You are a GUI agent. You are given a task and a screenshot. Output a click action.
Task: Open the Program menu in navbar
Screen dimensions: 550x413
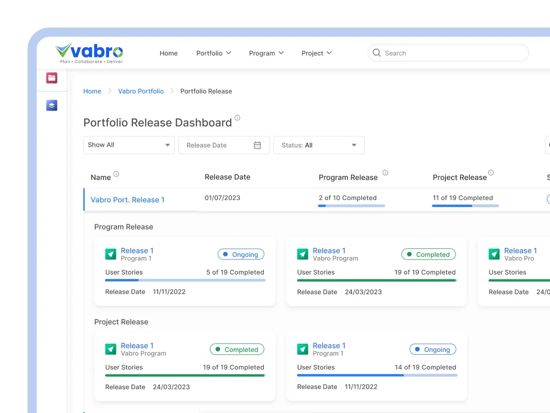coord(266,53)
